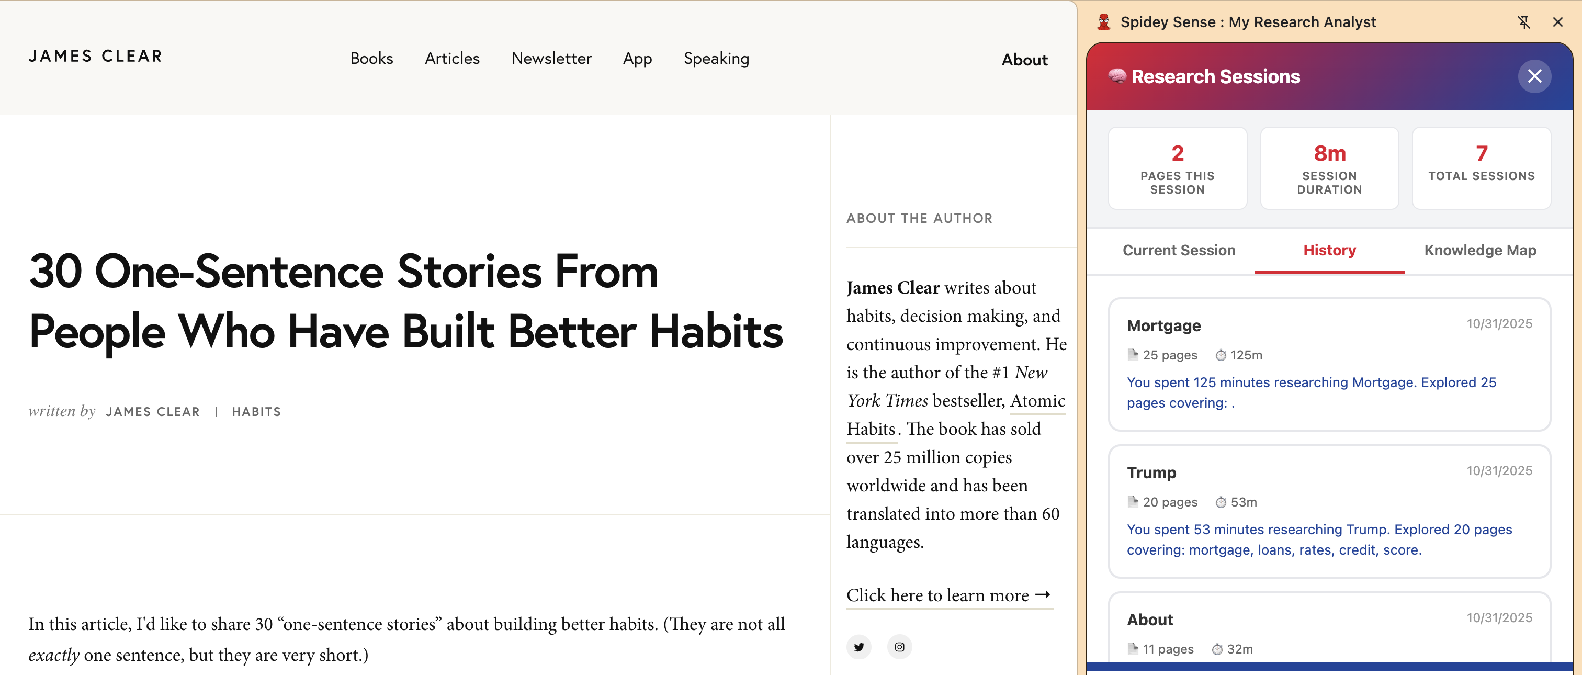Unpin the Spidey Sense side panel
This screenshot has height=675, width=1582.
1523,22
